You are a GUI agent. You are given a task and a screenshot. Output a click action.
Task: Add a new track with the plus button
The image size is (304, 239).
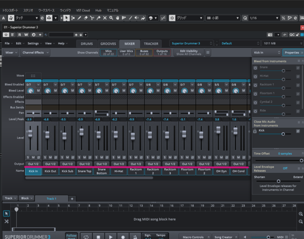72,199
